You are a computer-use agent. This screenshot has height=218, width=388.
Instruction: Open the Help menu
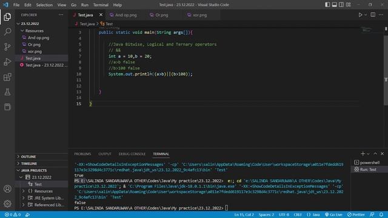click(117, 5)
